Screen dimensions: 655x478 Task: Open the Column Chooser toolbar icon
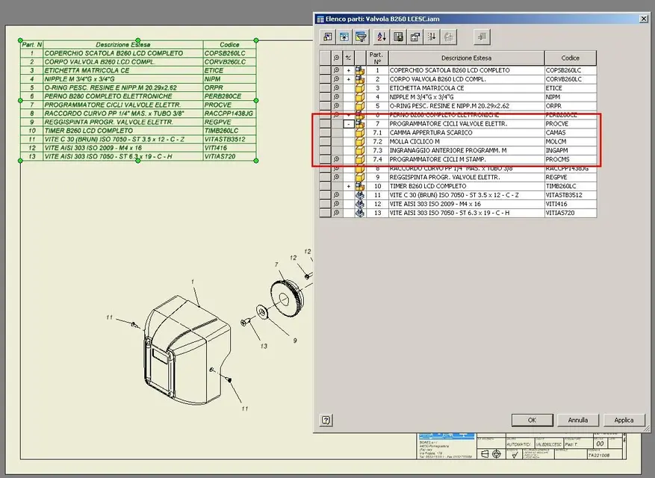(x=328, y=37)
